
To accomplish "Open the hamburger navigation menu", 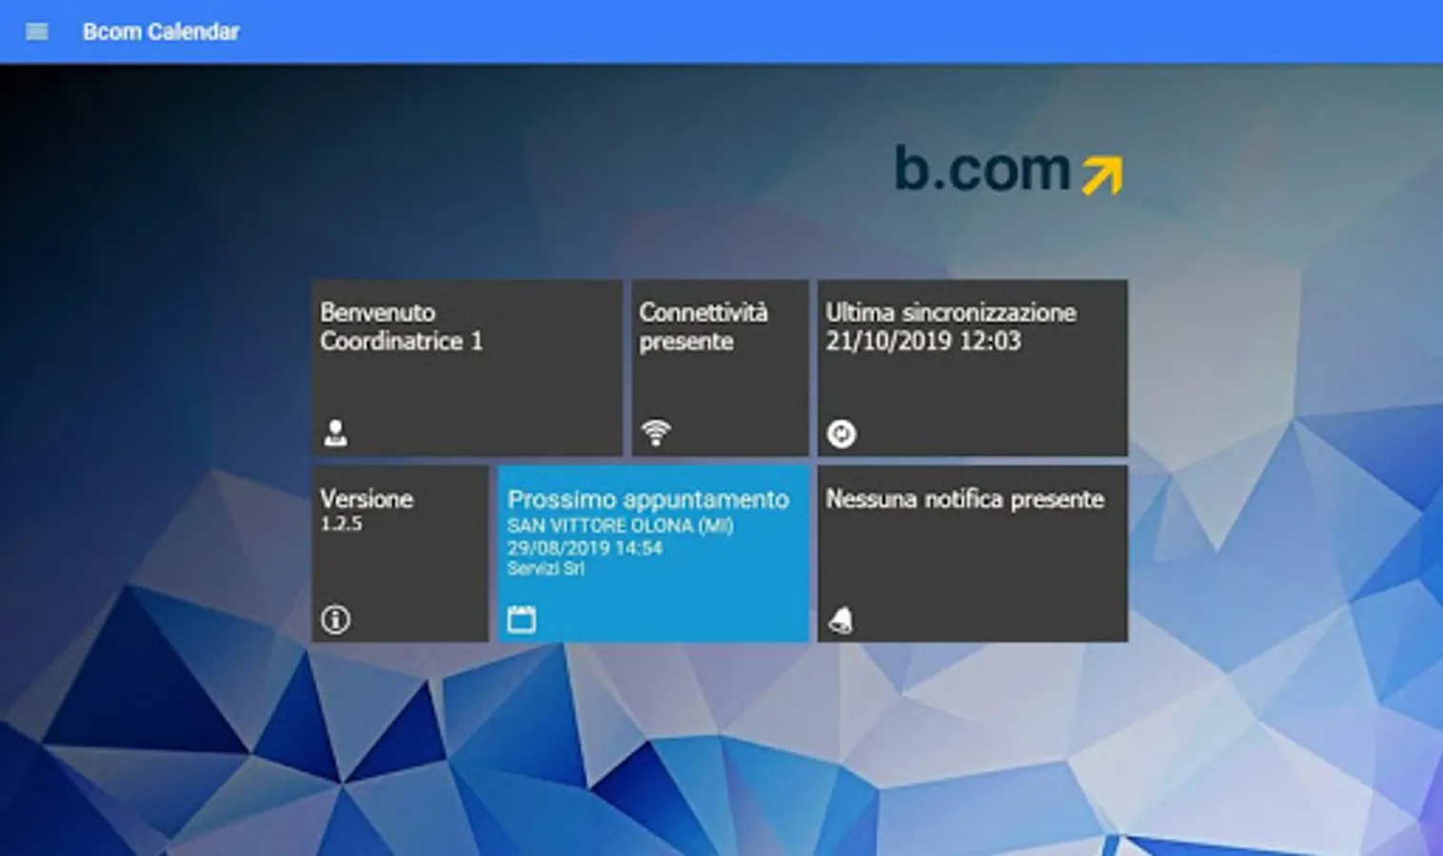I will click(x=37, y=31).
